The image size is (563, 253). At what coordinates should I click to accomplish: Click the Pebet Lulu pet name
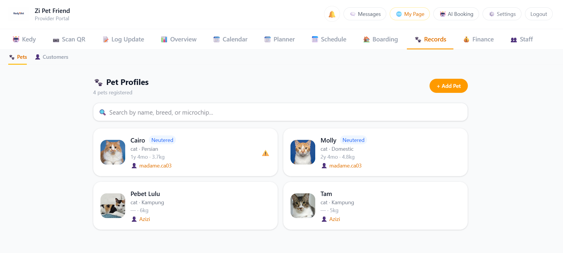click(145, 194)
